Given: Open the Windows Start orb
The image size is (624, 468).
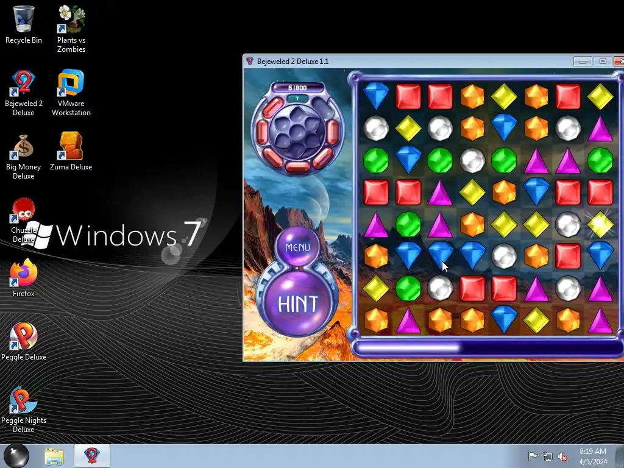Looking at the screenshot, I should [x=16, y=456].
